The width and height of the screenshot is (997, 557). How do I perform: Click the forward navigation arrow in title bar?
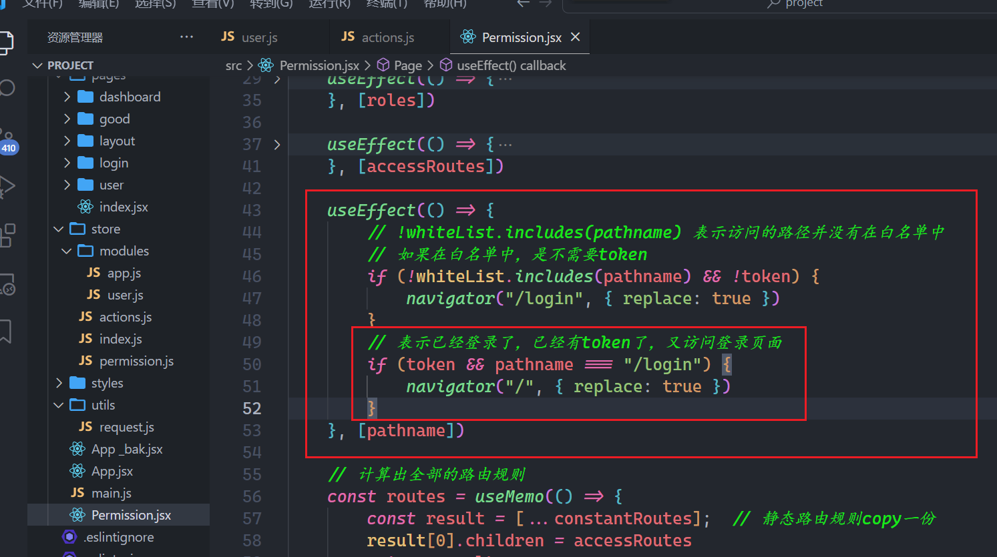click(x=545, y=3)
